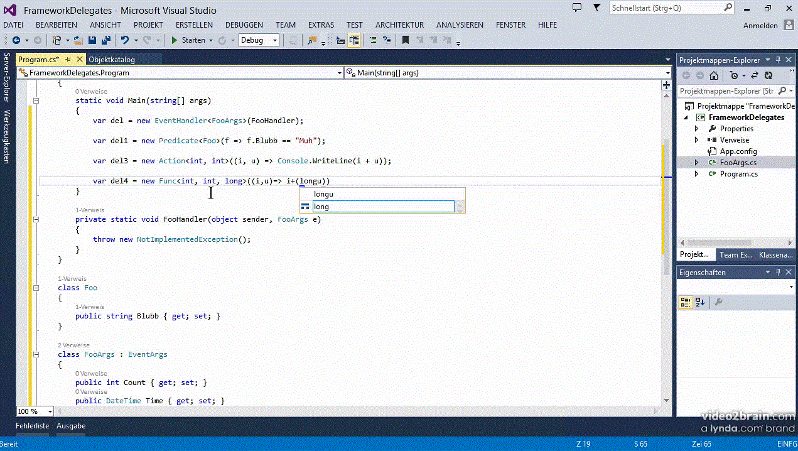The image size is (798, 451).
Task: Refresh the Projektmappen-Explorer tree
Action: pos(769,75)
